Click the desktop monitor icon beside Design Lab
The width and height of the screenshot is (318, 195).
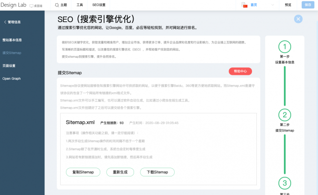(x=31, y=6)
